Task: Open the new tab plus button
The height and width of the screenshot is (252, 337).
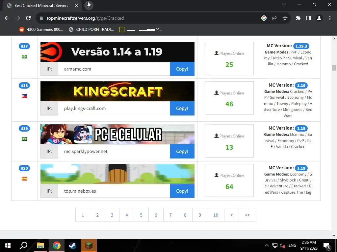Action: pyautogui.click(x=89, y=5)
